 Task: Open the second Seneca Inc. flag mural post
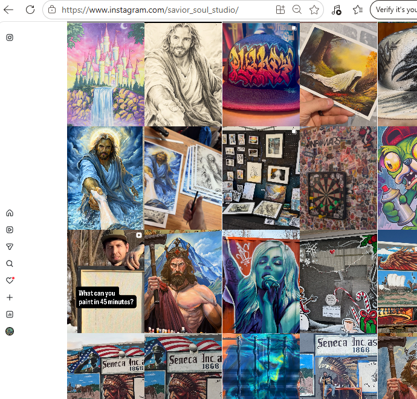(183, 366)
